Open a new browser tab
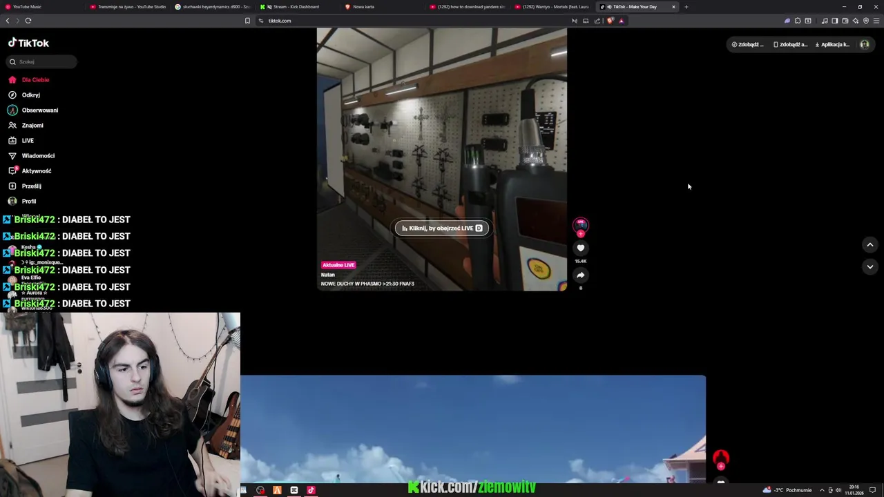The height and width of the screenshot is (497, 884). tap(686, 7)
